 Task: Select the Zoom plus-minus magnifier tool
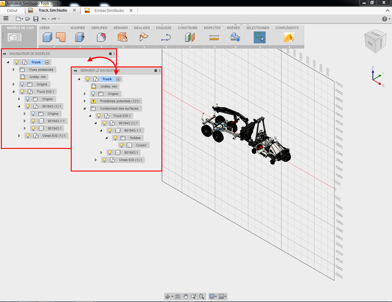tap(194, 296)
